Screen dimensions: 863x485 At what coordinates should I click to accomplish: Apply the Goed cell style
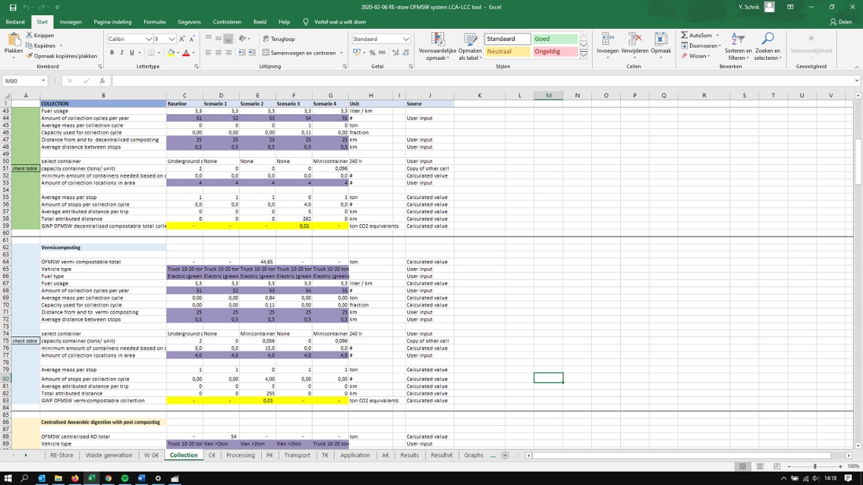555,39
